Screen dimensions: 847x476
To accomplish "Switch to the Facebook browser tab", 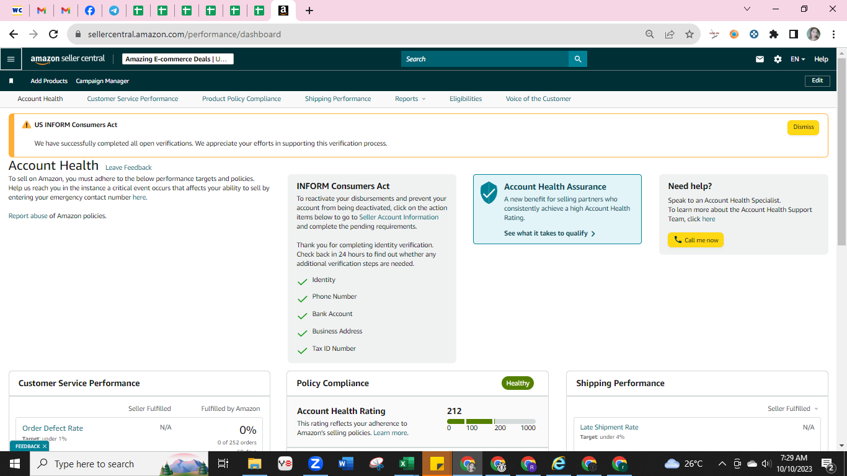I will (x=90, y=11).
